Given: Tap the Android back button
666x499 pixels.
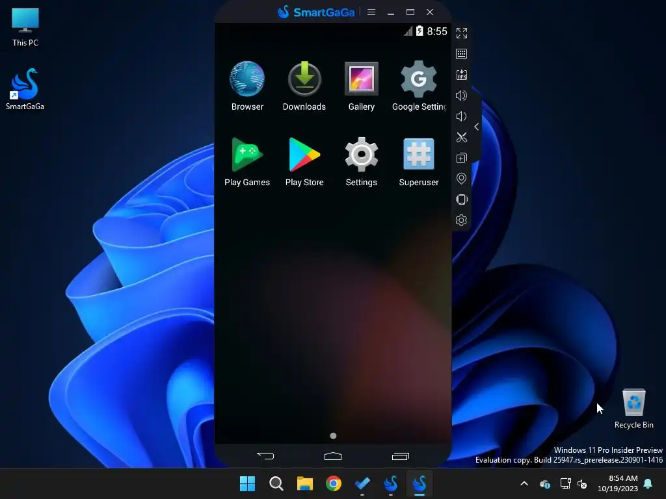Looking at the screenshot, I should [265, 456].
